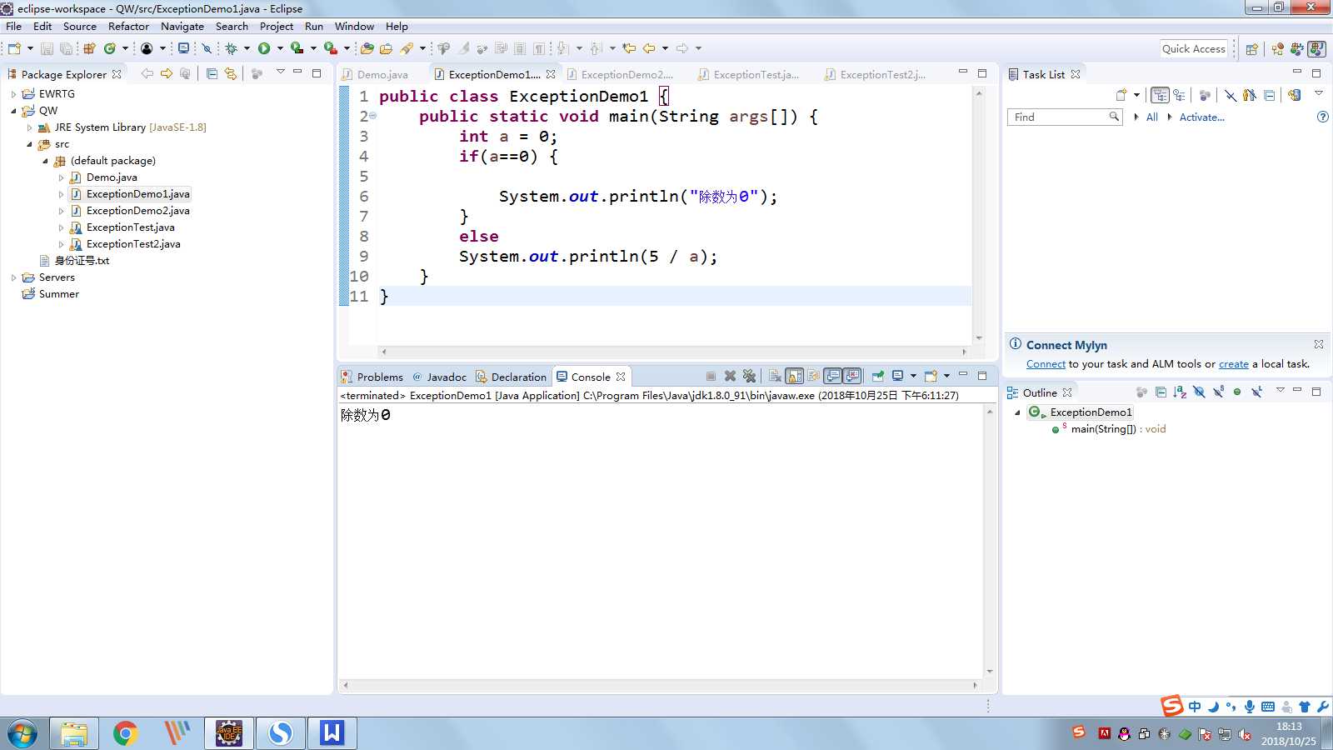Viewport: 1333px width, 750px height.
Task: Click the All filter link
Action: coord(1151,117)
